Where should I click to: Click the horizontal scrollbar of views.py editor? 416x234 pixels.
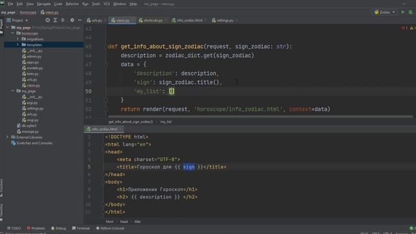point(260,116)
